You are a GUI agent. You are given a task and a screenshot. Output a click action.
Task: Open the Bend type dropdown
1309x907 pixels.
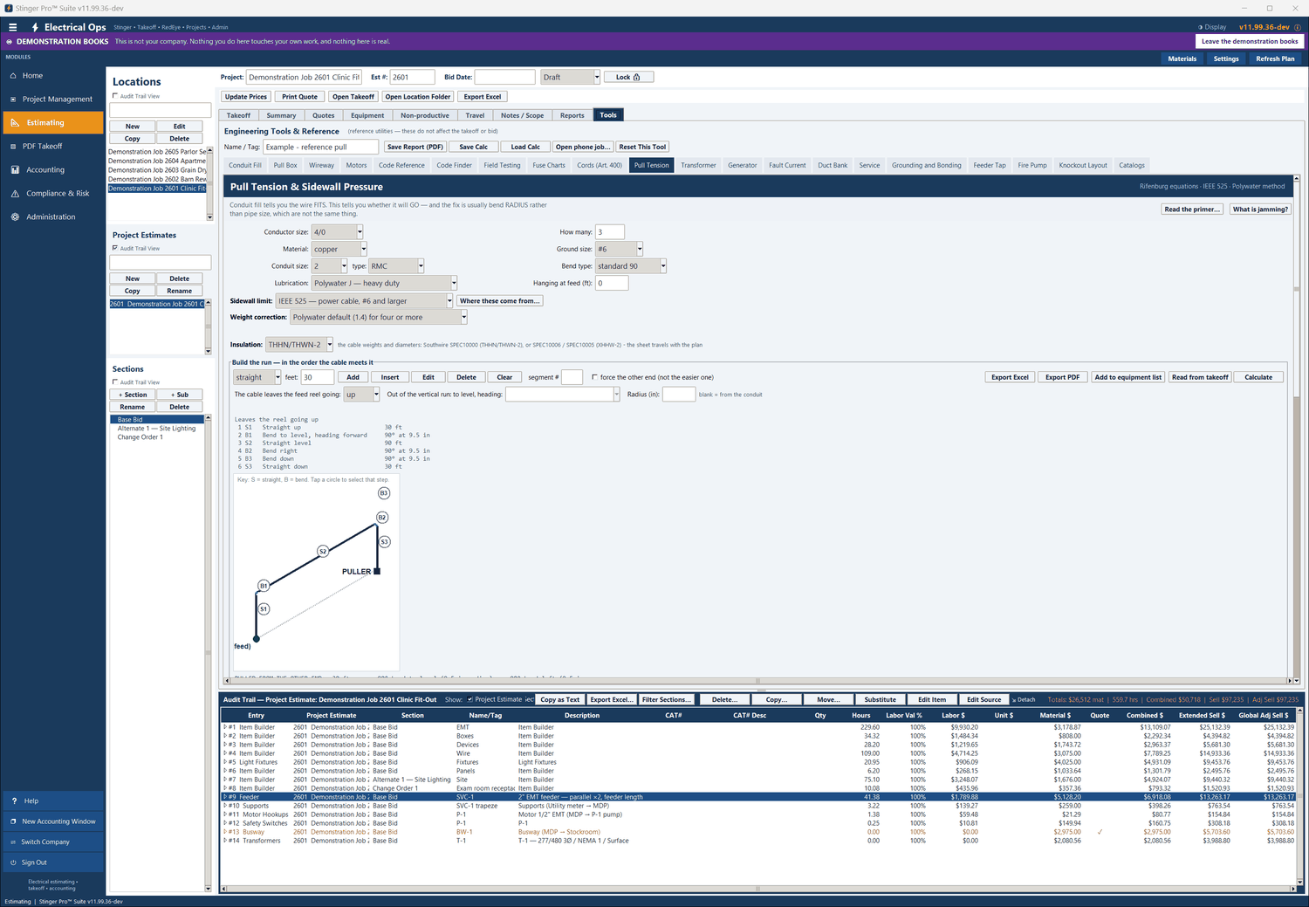click(631, 266)
